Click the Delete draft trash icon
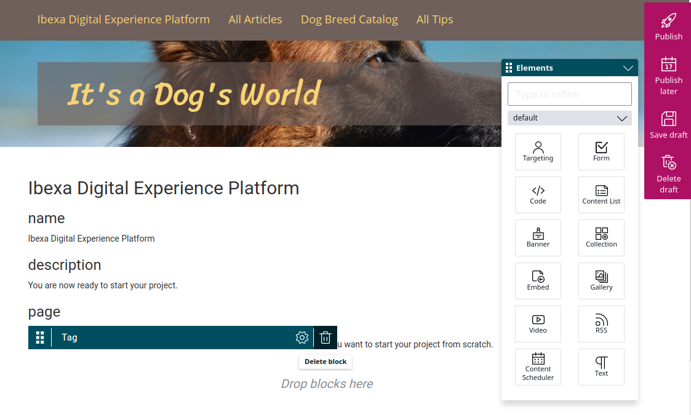This screenshot has width=691, height=415. [x=668, y=162]
